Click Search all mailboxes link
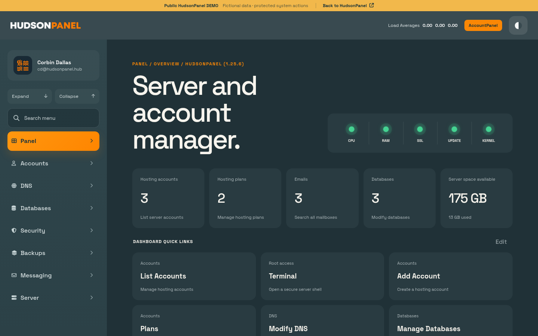This screenshot has height=336, width=538. point(316,217)
